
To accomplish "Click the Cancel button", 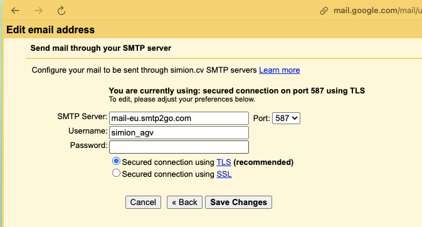I will pyautogui.click(x=143, y=202).
